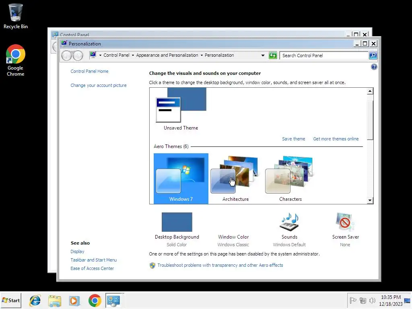The height and width of the screenshot is (309, 412).
Task: Maximize the Personalization window
Action: point(365,43)
